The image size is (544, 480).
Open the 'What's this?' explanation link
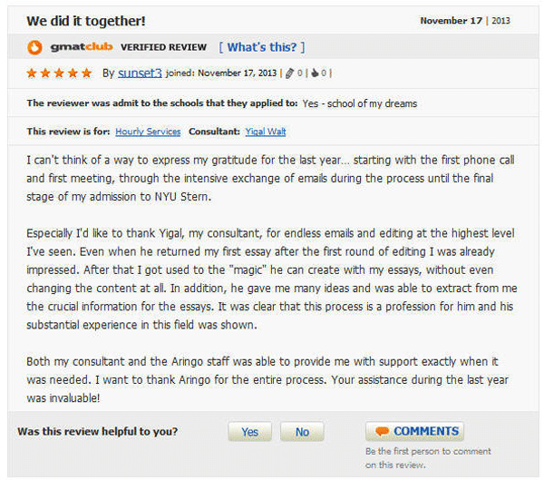(x=262, y=47)
